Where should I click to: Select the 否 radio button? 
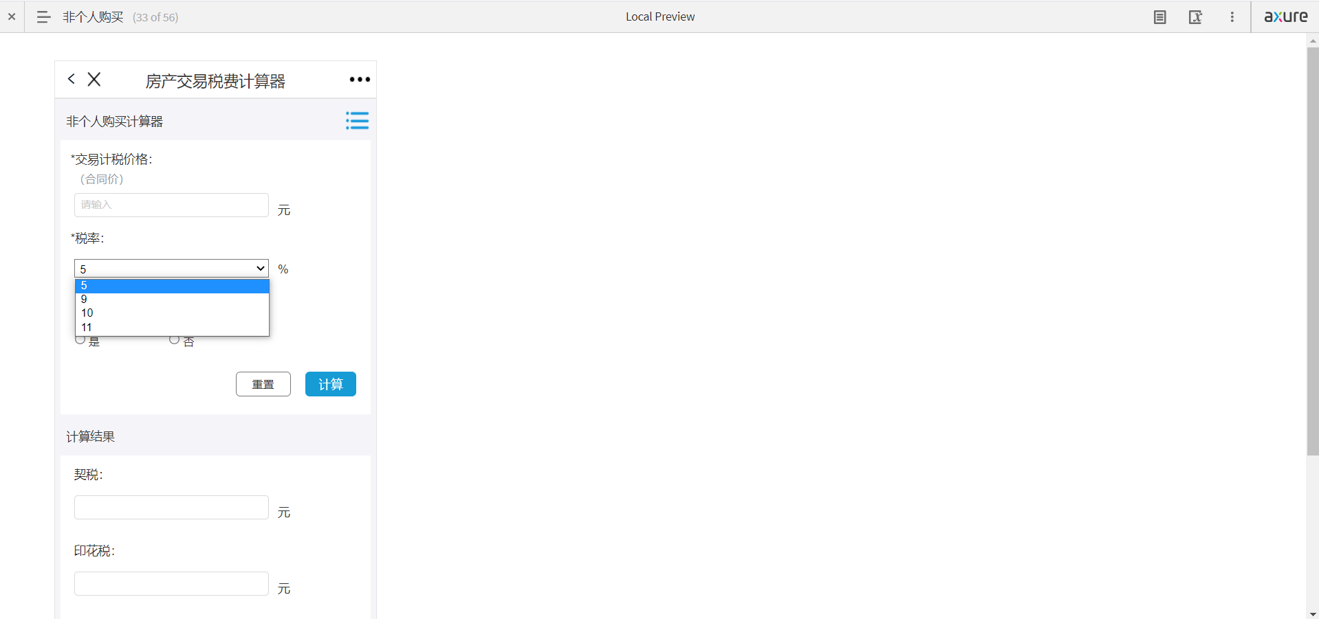coord(174,340)
